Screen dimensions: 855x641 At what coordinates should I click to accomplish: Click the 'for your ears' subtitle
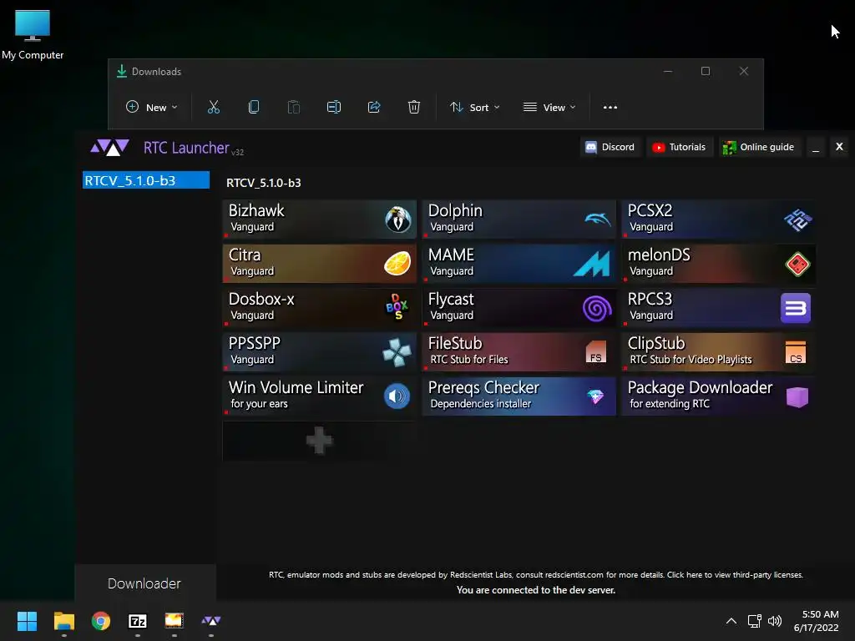point(259,404)
